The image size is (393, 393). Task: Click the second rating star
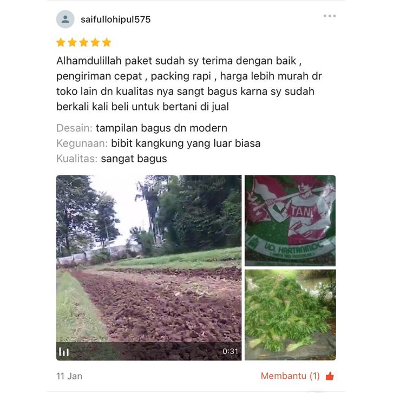(72, 42)
